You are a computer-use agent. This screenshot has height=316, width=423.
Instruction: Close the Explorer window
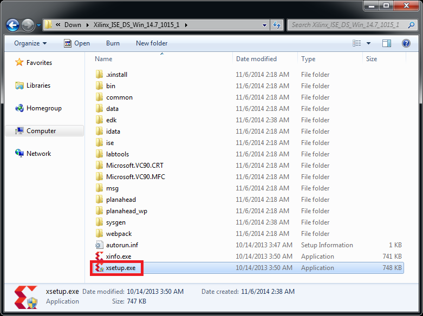click(407, 5)
